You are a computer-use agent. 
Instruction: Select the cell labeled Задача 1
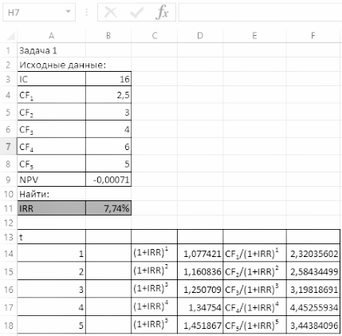(x=52, y=50)
